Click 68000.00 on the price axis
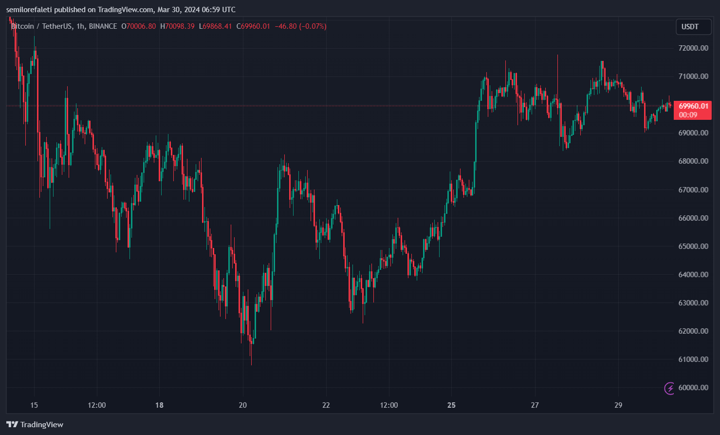 pos(693,161)
